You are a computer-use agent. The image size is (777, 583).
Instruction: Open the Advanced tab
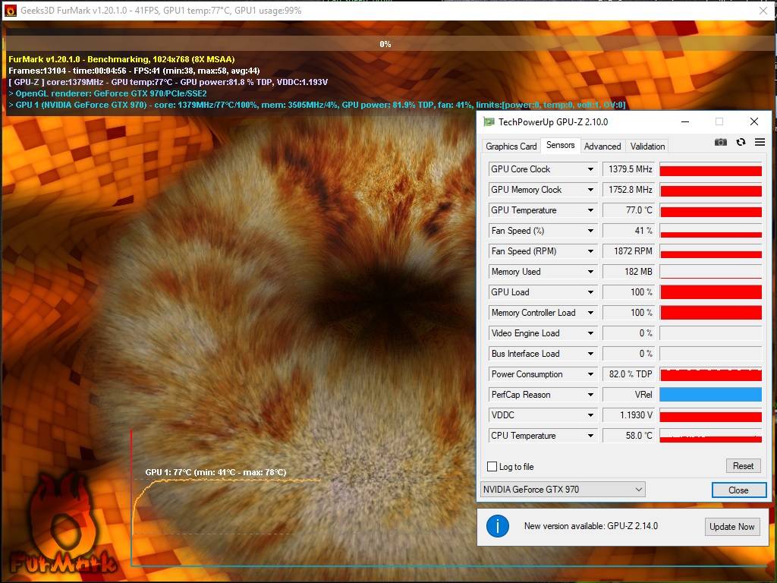[x=602, y=147]
